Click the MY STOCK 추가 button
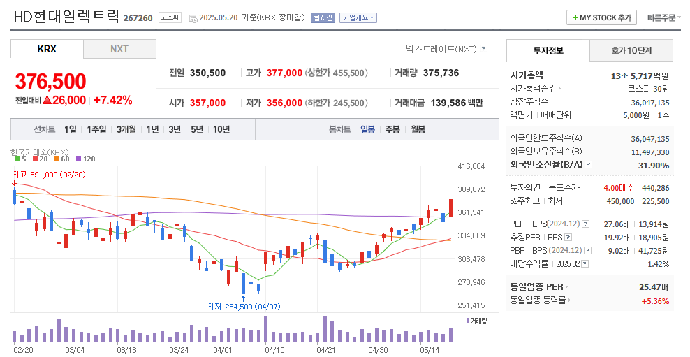Viewport: 690px width, 357px height. point(601,18)
